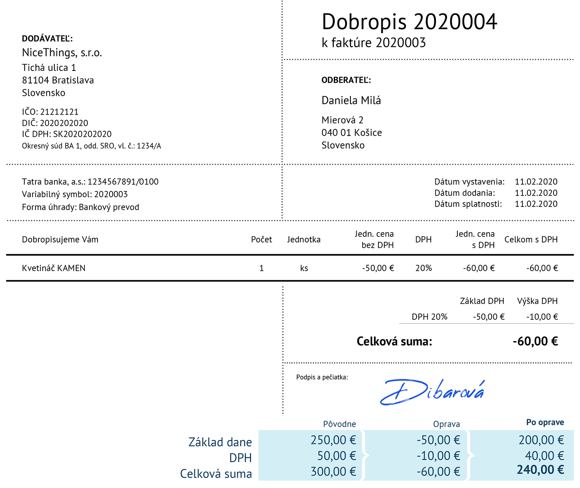
Task: Click the Tatra banka account number line
Action: [x=90, y=182]
